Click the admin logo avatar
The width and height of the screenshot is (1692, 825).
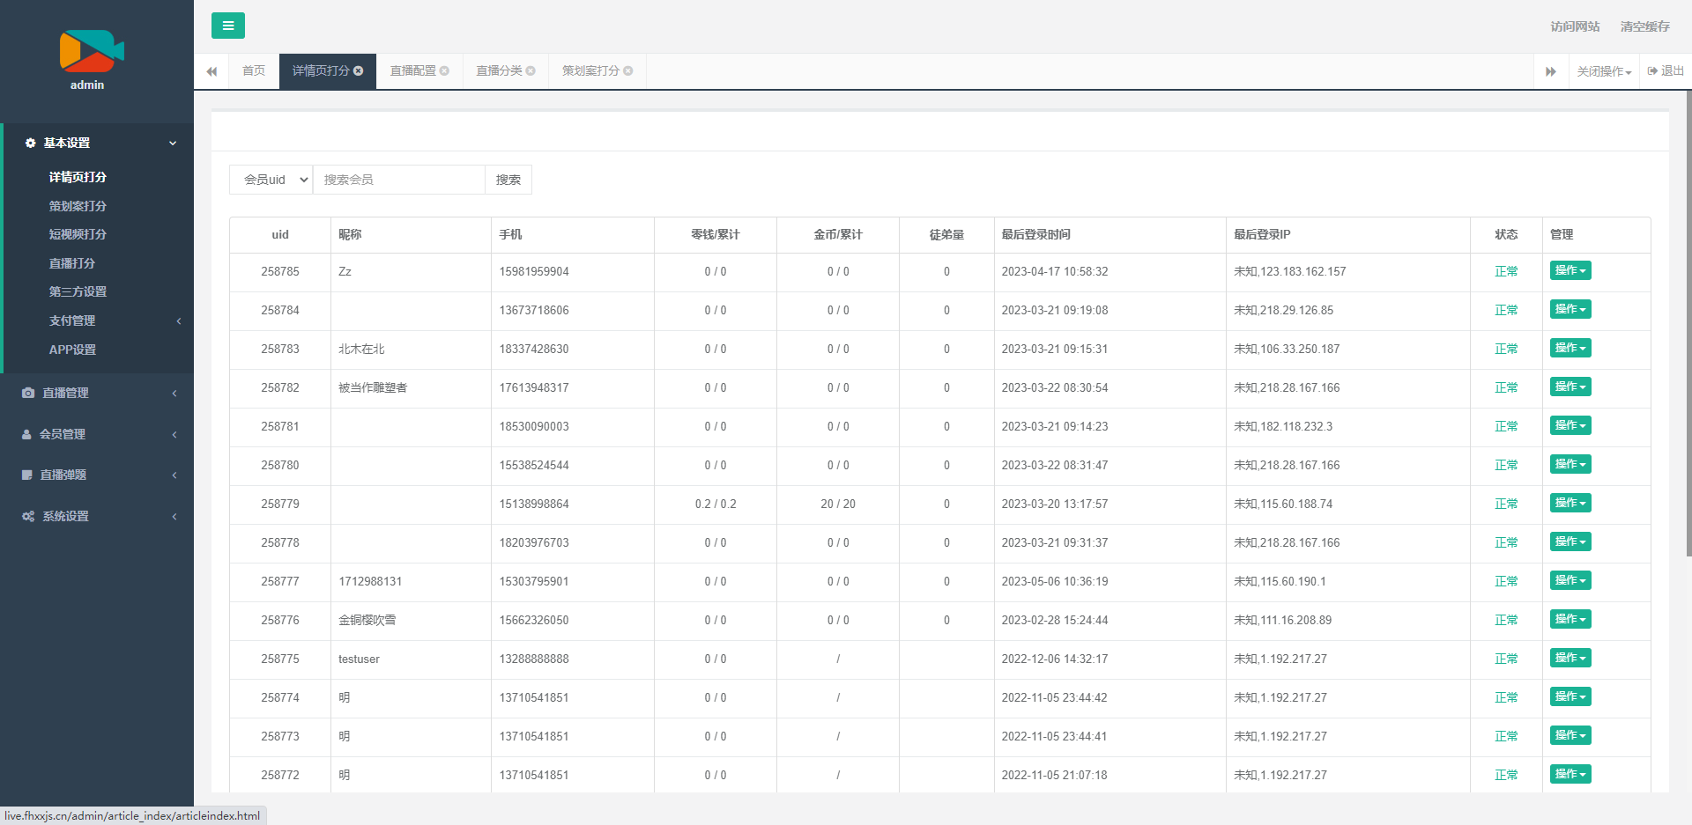click(91, 51)
